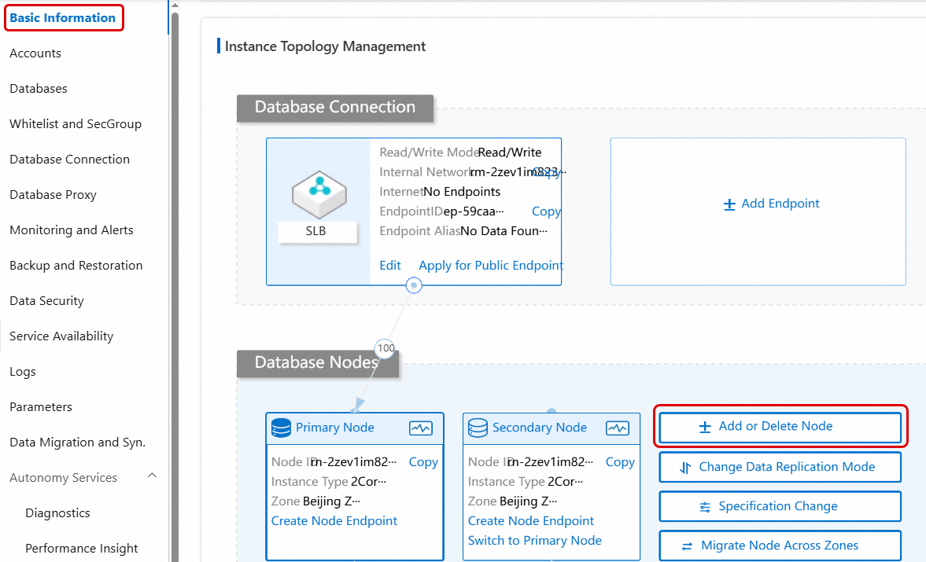Copy the Primary Node ID
Screen dimensions: 926x562
pos(423,462)
